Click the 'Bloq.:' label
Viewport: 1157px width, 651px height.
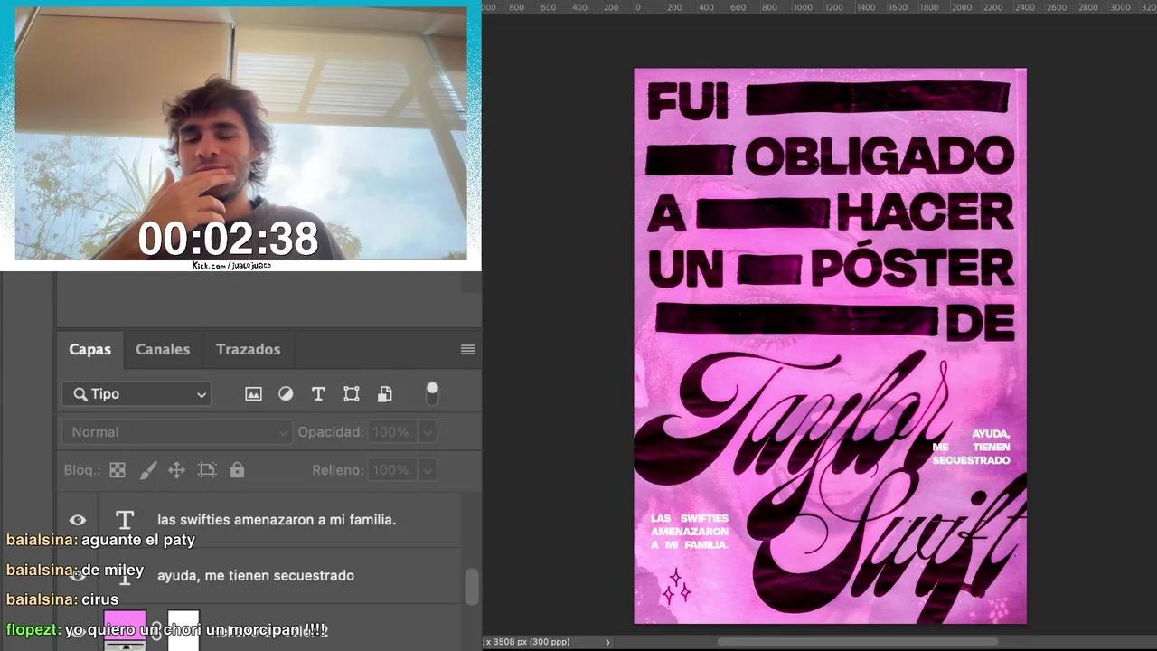point(82,470)
